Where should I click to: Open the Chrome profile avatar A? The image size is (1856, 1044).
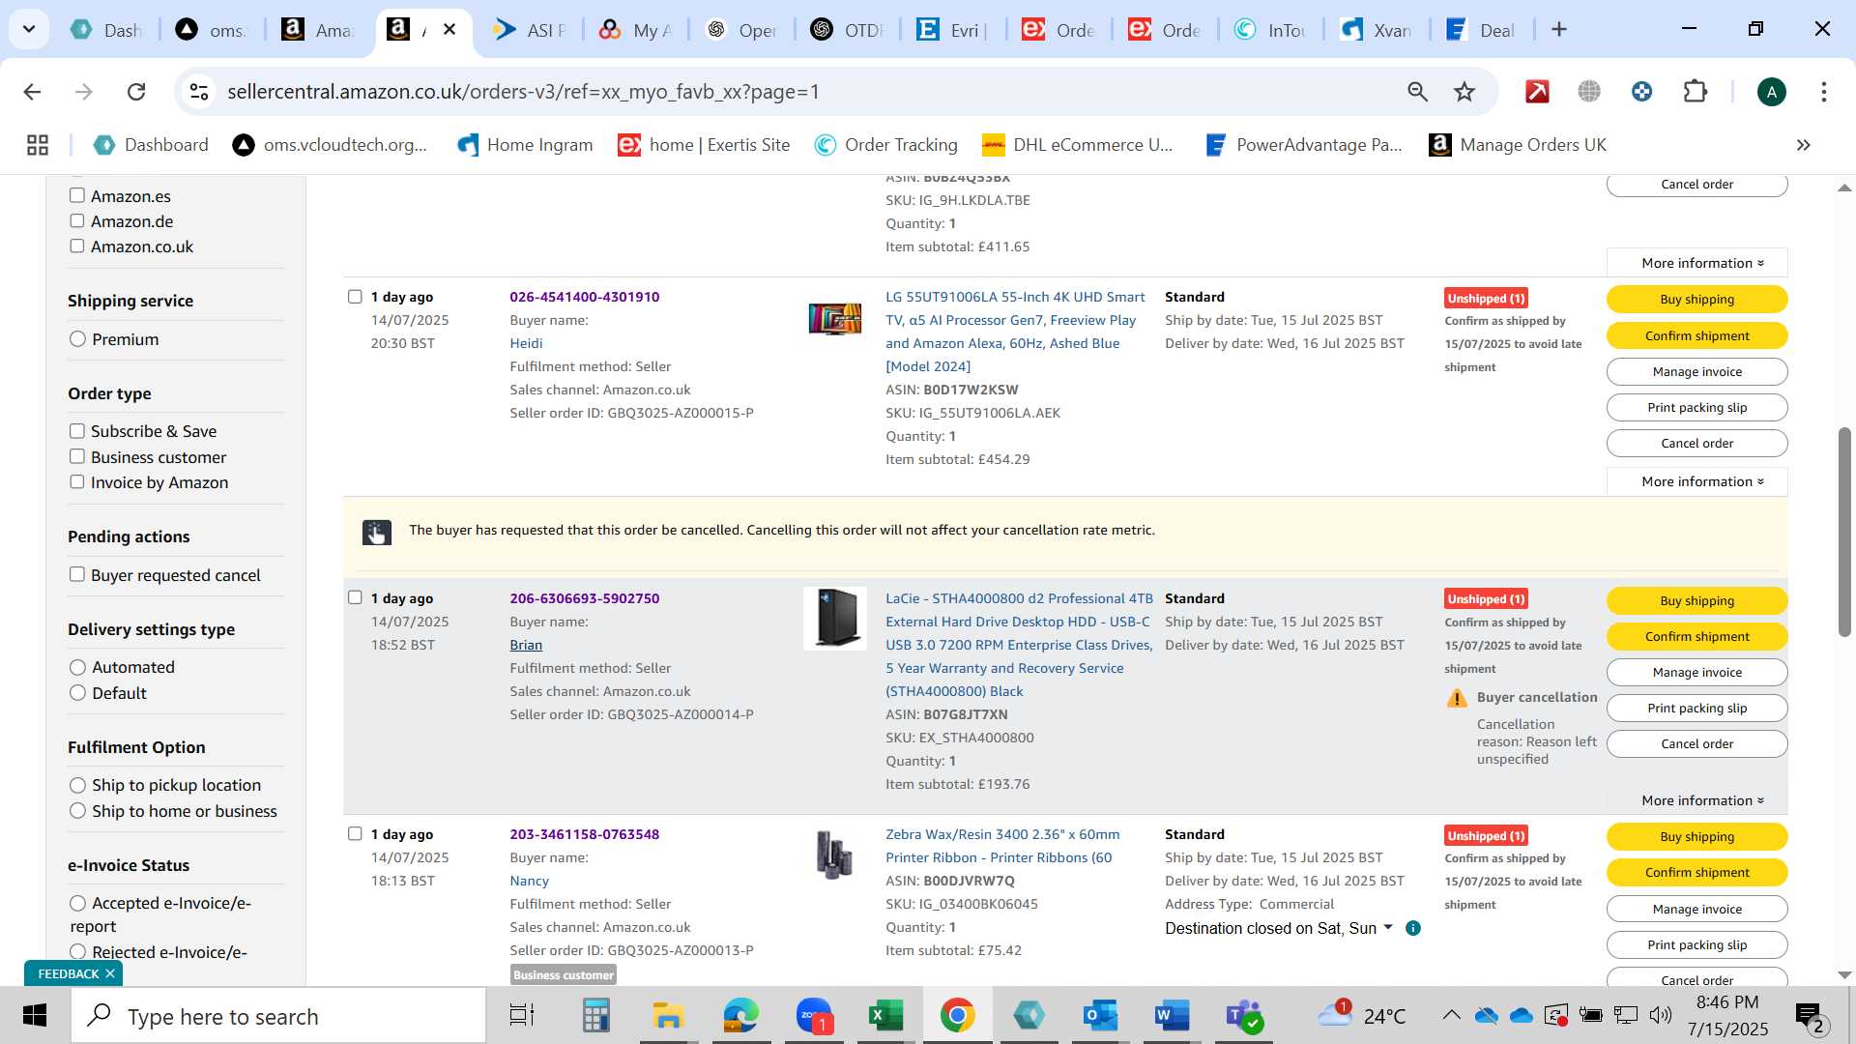tap(1771, 92)
